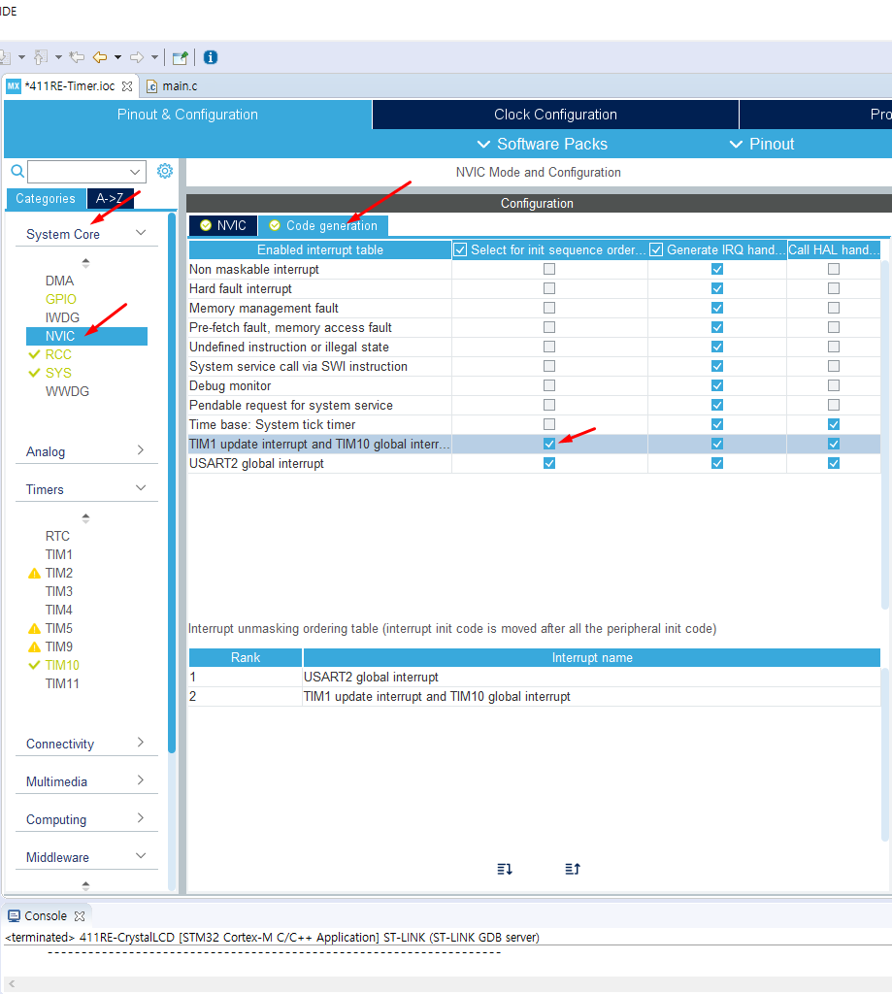892x994 pixels.
Task: Collapse the System Core category
Action: [141, 233]
